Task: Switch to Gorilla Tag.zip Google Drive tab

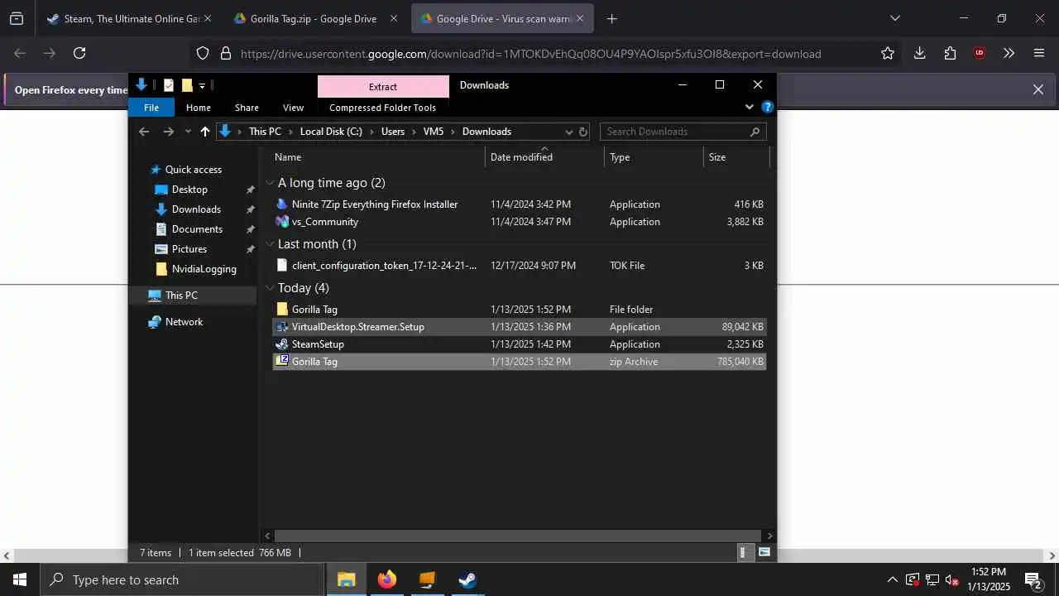Action: [x=314, y=18]
